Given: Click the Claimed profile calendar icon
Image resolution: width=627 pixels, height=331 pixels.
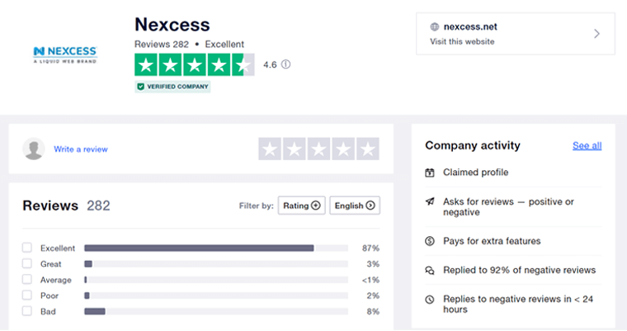Looking at the screenshot, I should point(430,173).
